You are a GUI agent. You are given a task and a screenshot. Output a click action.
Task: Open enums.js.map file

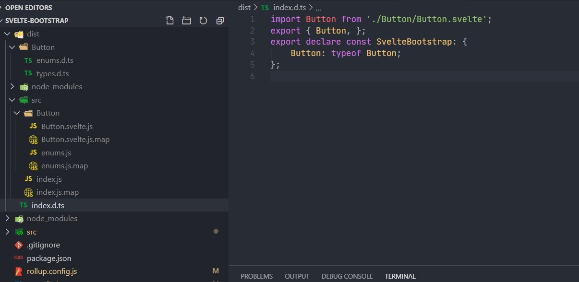pyautogui.click(x=64, y=166)
